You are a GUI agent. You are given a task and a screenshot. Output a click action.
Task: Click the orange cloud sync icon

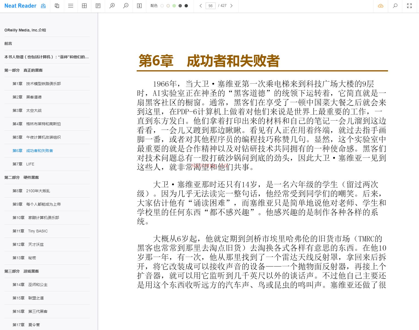pyautogui.click(x=381, y=6)
